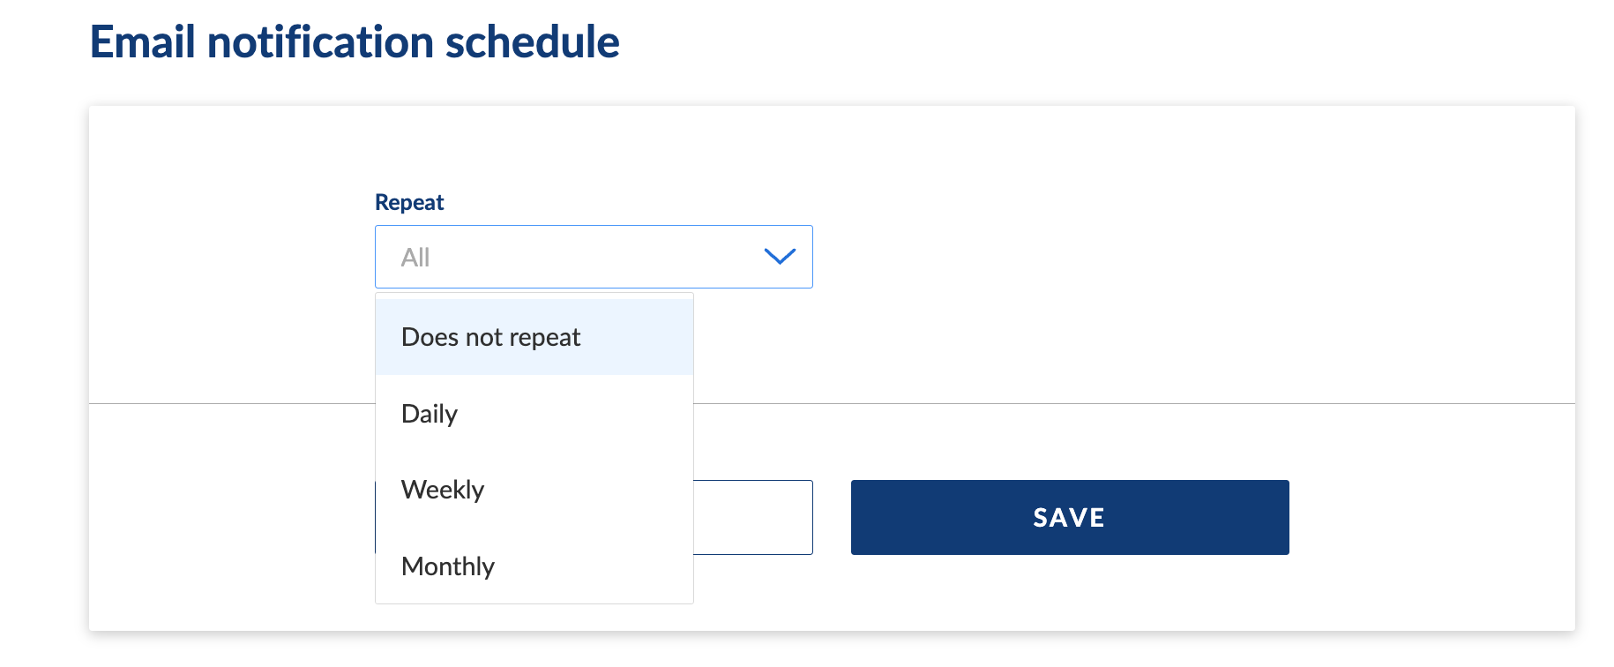The height and width of the screenshot is (667, 1614).
Task: Click the highlighted row in the options list
Action: [x=534, y=337]
